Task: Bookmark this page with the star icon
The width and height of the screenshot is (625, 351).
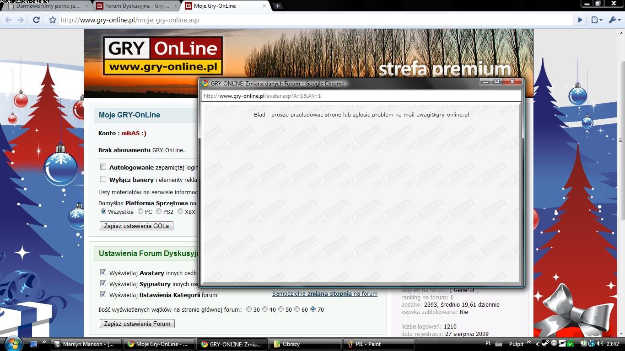Action: coord(53,20)
